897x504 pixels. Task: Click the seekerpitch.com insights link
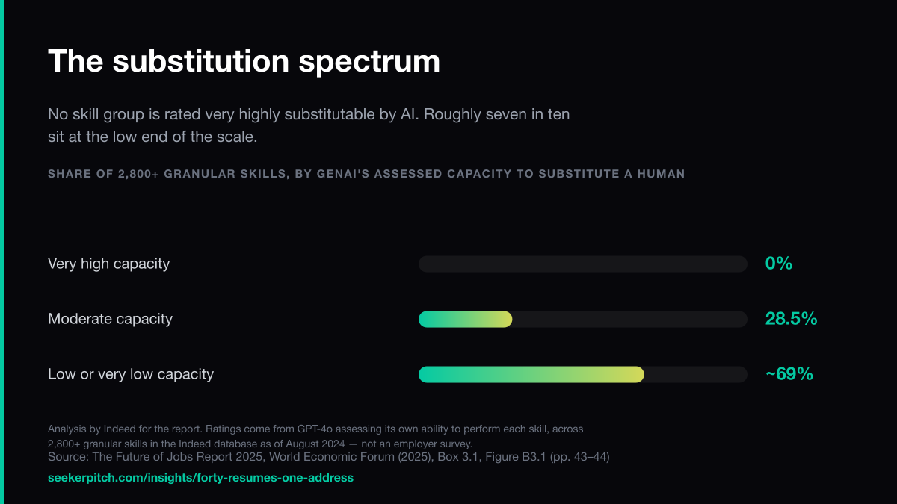[x=200, y=477]
